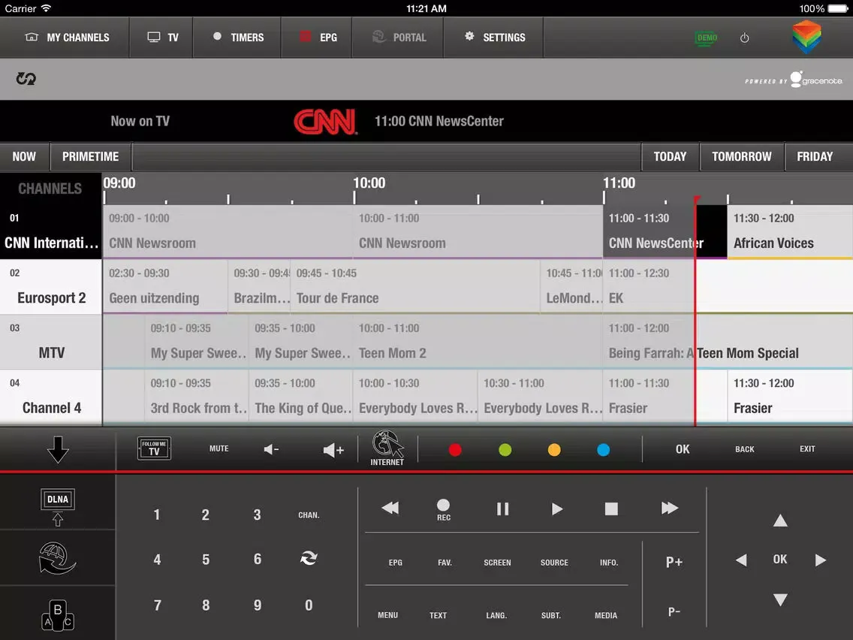This screenshot has height=640, width=853.
Task: Go to next channel with P+
Action: click(x=674, y=562)
